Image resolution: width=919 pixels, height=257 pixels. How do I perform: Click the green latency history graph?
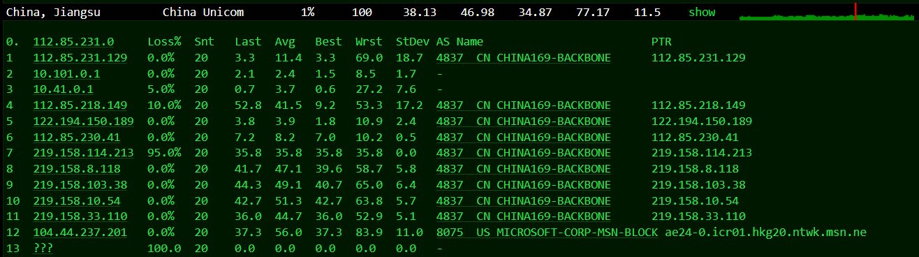826,12
